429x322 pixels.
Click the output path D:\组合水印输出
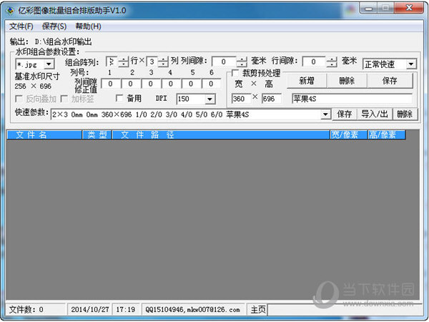(63, 42)
